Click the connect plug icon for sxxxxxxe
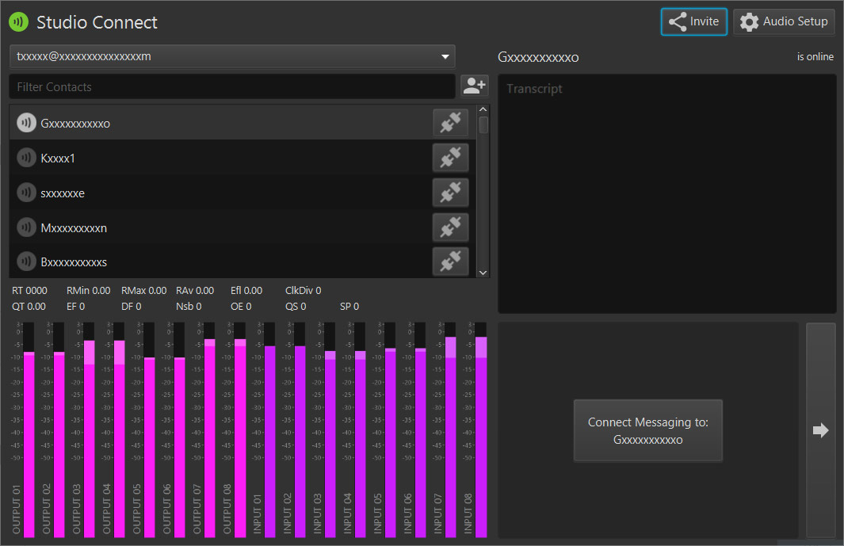The image size is (844, 546). (450, 193)
